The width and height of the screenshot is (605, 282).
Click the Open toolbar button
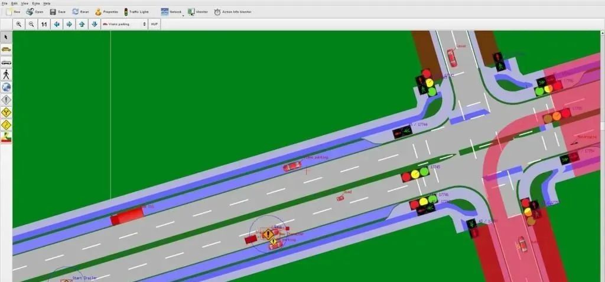point(34,12)
